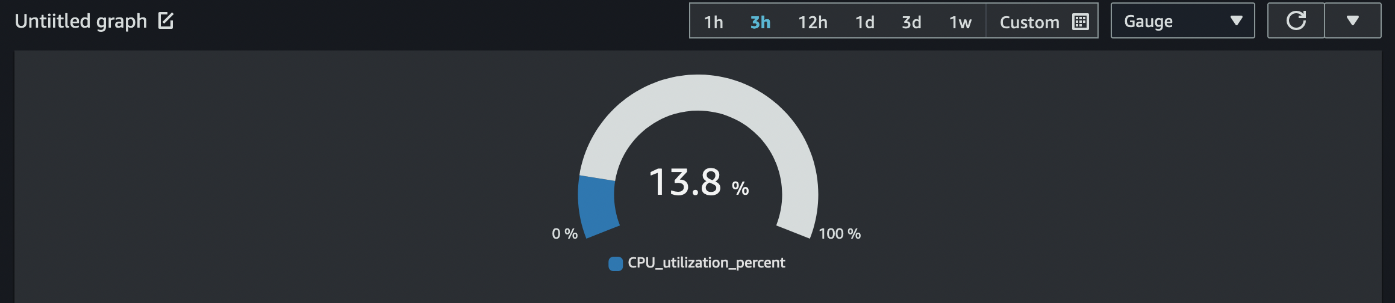The height and width of the screenshot is (303, 1395).
Task: Choose the 1d time range
Action: point(865,22)
